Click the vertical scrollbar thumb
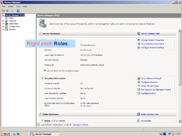The height and width of the screenshot is (136, 182). pyautogui.click(x=179, y=59)
